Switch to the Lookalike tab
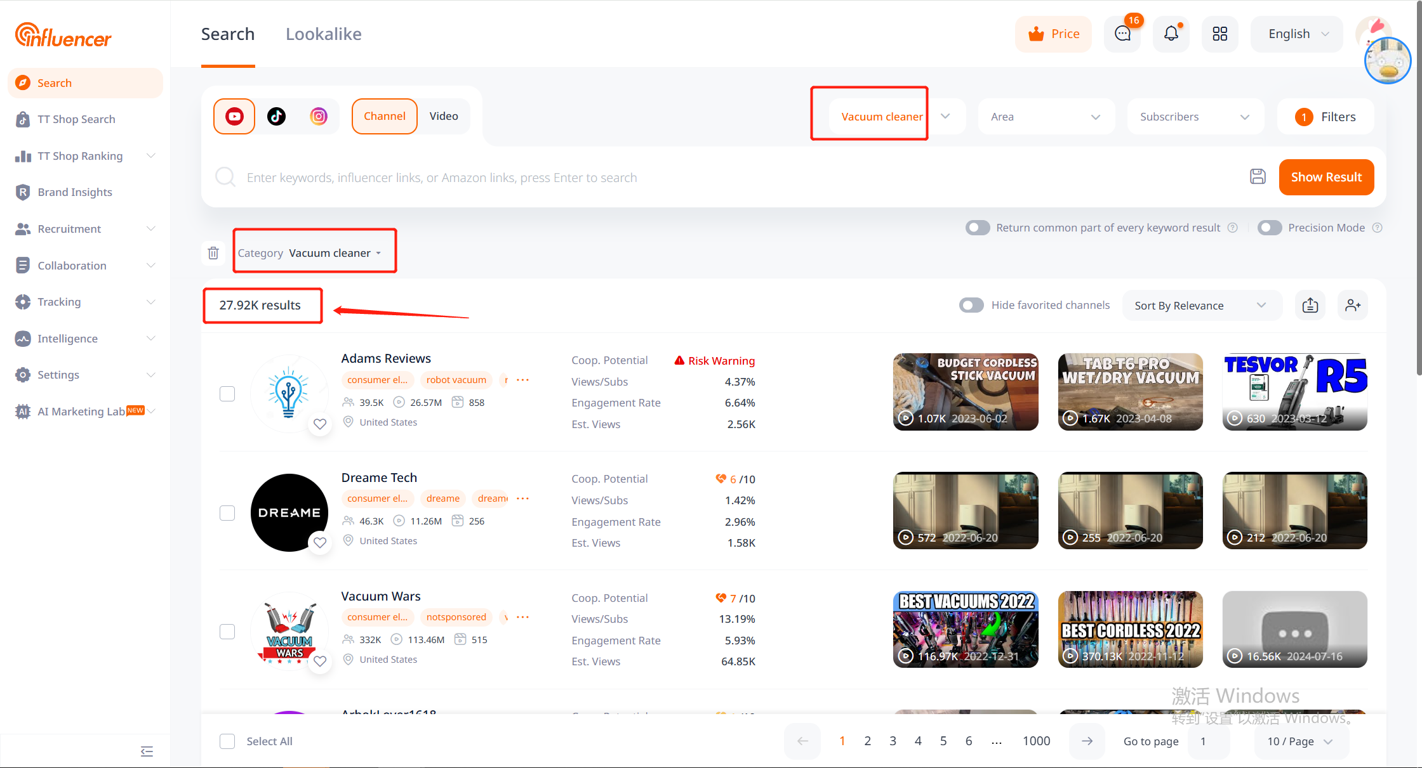 pos(323,34)
